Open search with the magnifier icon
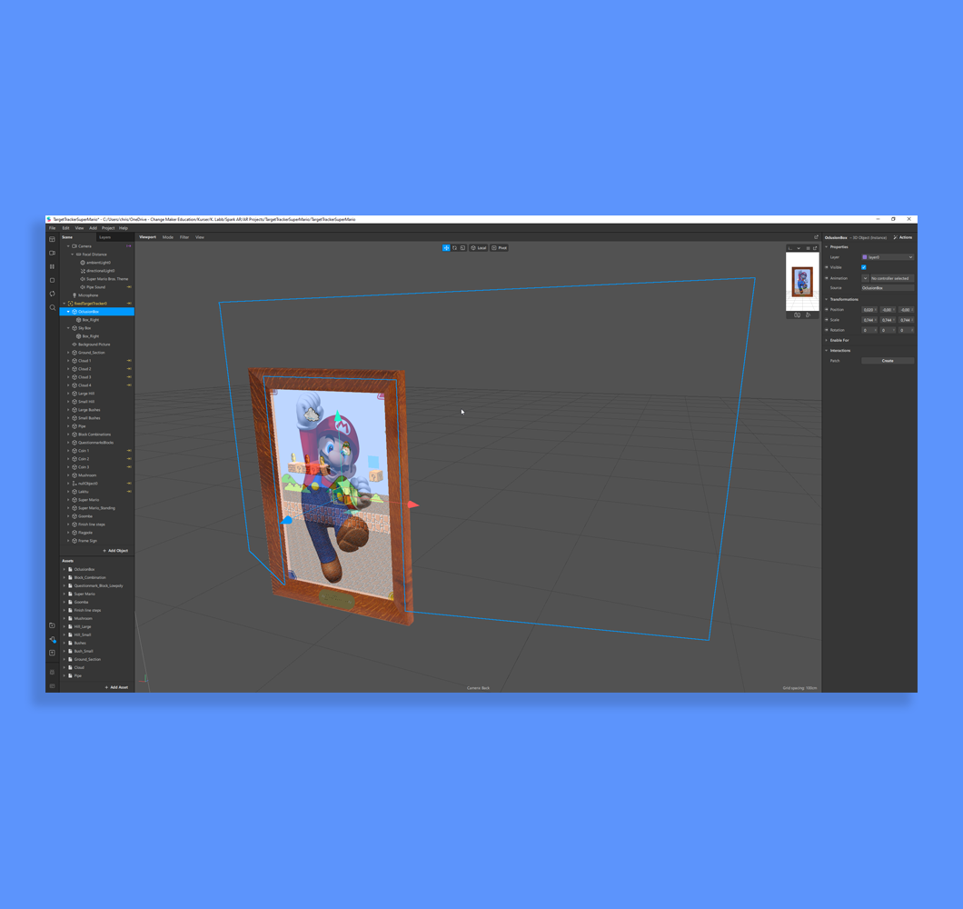Image resolution: width=963 pixels, height=909 pixels. pyautogui.click(x=52, y=306)
